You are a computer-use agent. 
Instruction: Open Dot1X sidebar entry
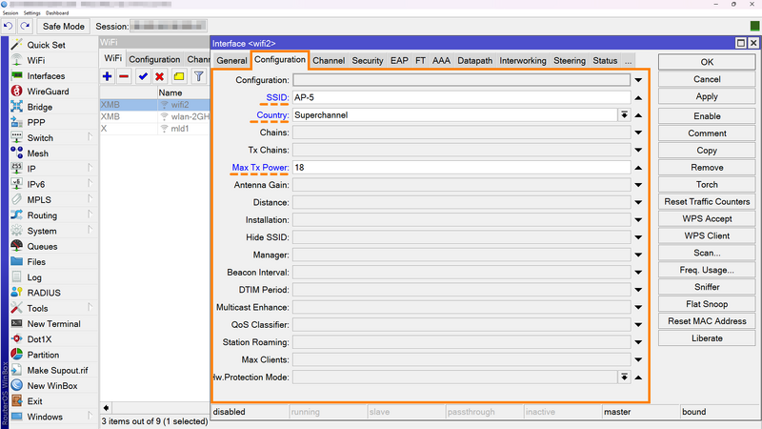(x=39, y=339)
